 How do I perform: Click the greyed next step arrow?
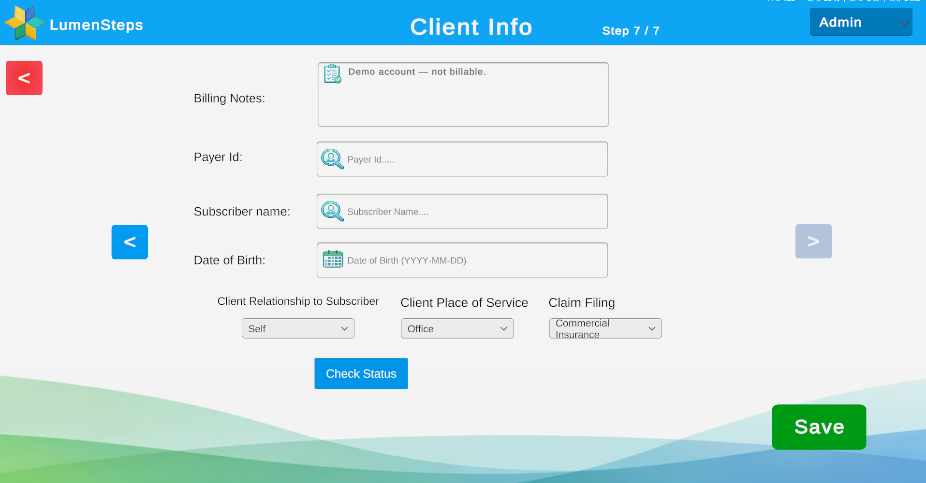813,241
